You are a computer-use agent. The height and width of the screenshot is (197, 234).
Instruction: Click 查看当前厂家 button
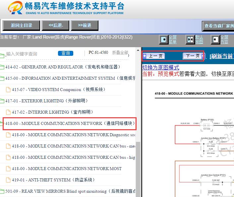coord(218,26)
